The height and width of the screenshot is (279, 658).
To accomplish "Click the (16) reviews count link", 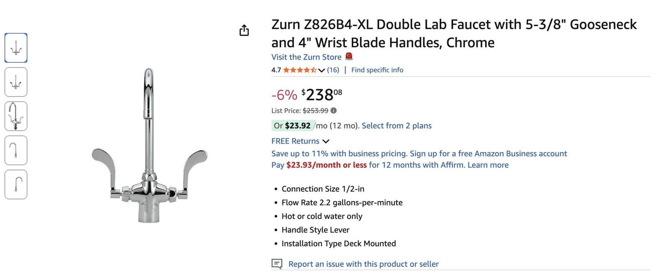I will point(333,70).
